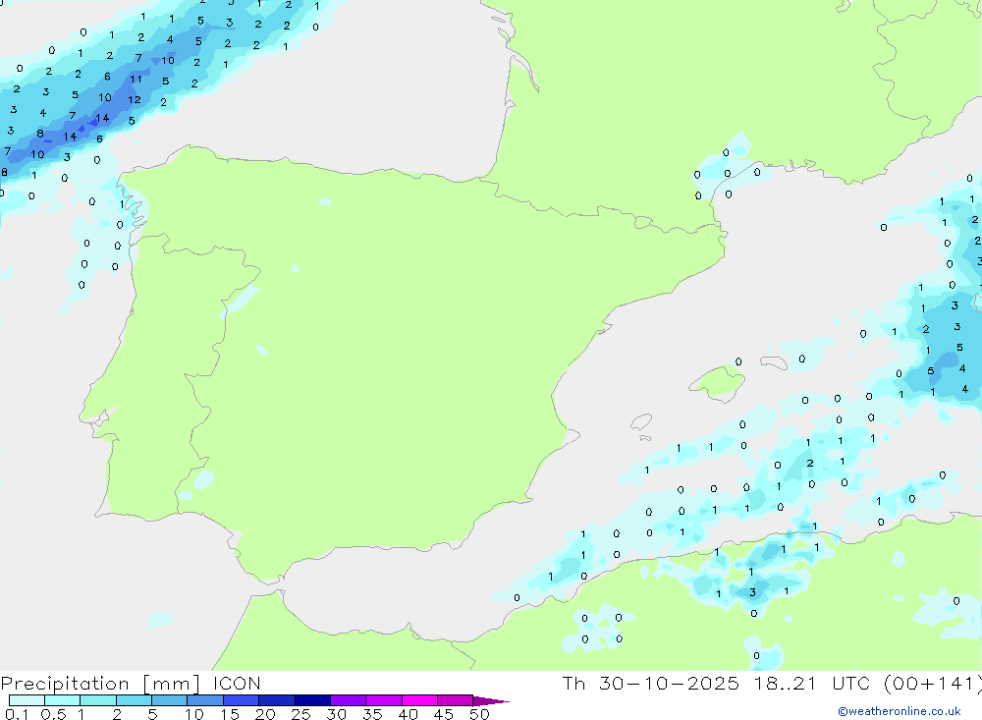Click the '50' legend scale label
Screen dimensions: 982x720
coord(479,714)
